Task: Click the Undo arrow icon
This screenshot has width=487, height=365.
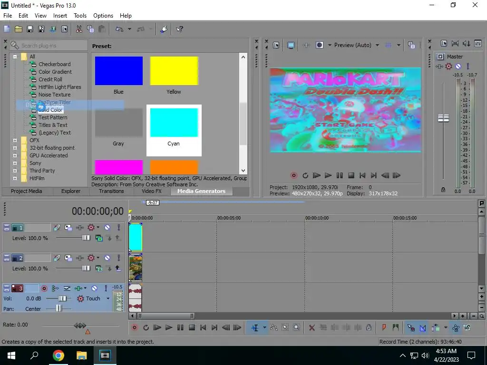Action: 119,29
